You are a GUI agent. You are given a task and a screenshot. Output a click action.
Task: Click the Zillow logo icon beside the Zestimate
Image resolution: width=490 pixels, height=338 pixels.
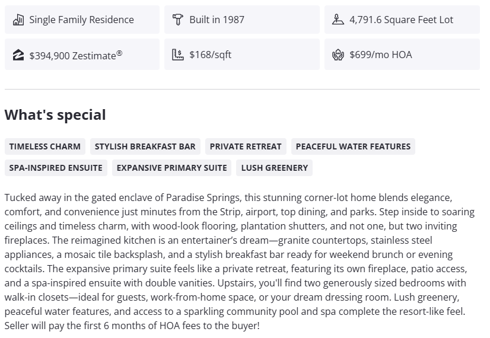[18, 55]
